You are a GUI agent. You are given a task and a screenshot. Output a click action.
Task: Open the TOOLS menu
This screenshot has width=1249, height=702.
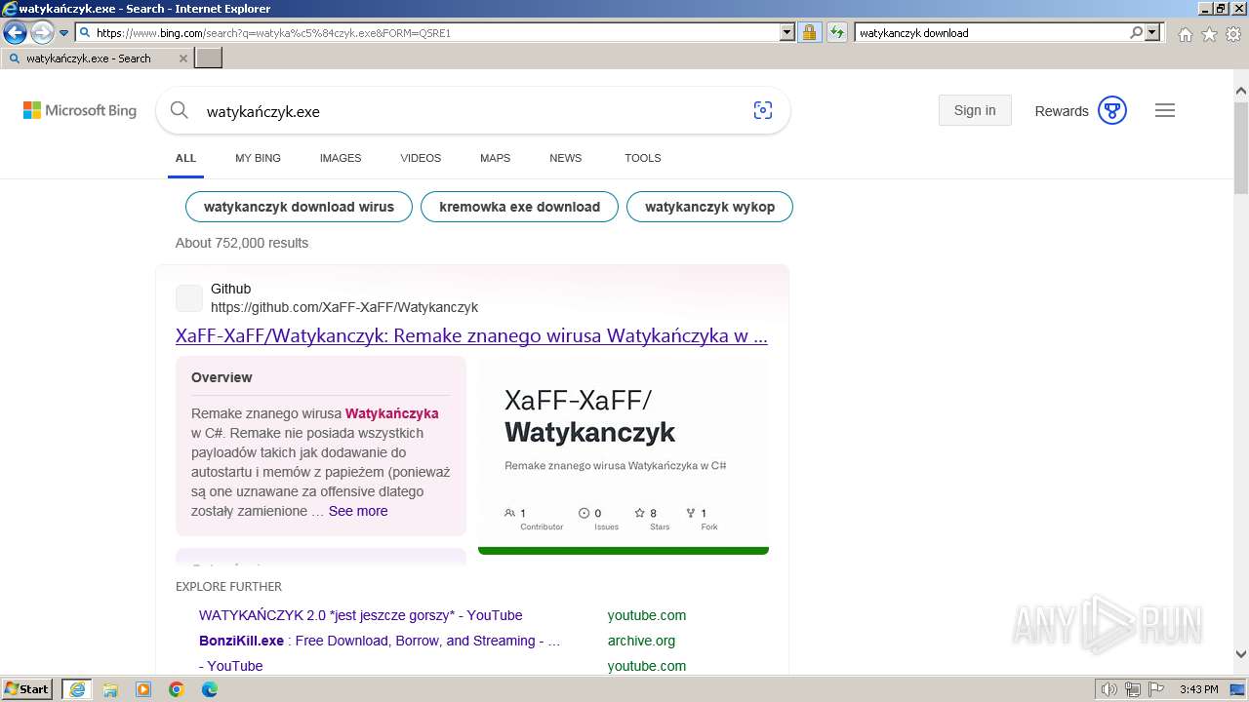coord(643,158)
